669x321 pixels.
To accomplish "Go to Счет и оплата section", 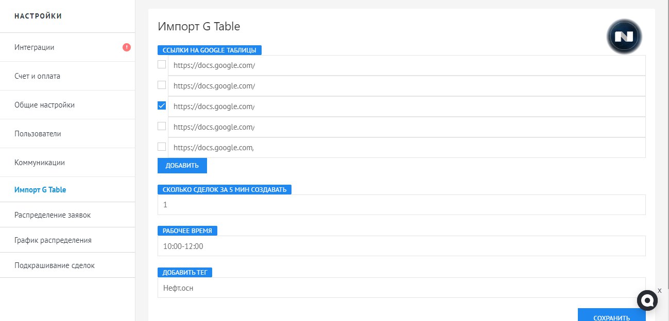I will coord(38,76).
